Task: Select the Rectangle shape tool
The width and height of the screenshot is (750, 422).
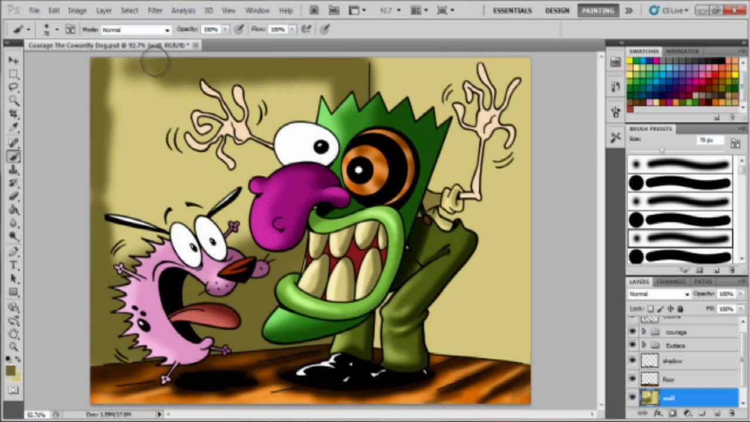Action: (13, 292)
